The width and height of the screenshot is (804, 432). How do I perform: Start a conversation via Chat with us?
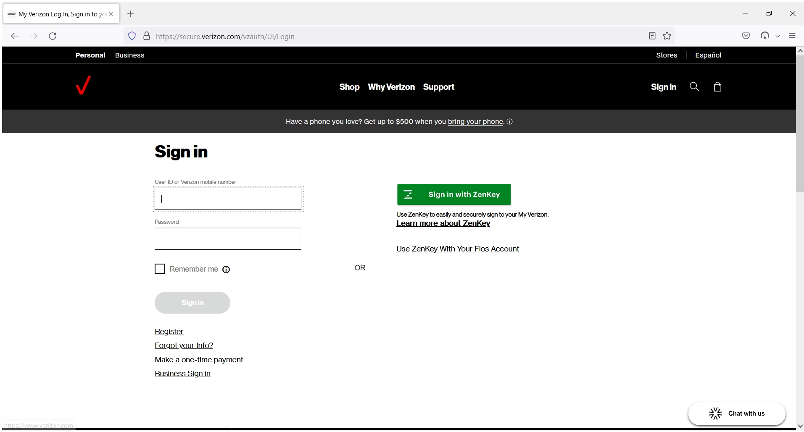(x=737, y=413)
